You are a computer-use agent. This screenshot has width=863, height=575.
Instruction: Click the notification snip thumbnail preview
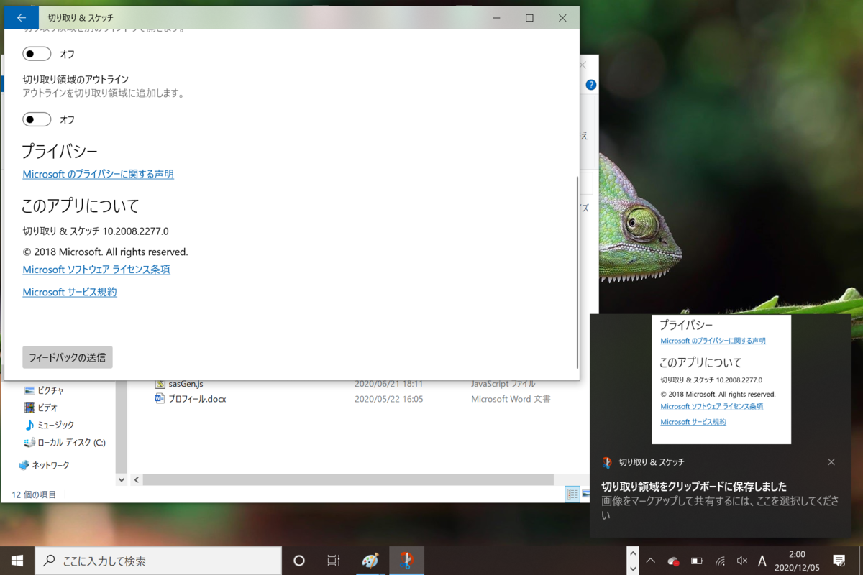(x=721, y=379)
